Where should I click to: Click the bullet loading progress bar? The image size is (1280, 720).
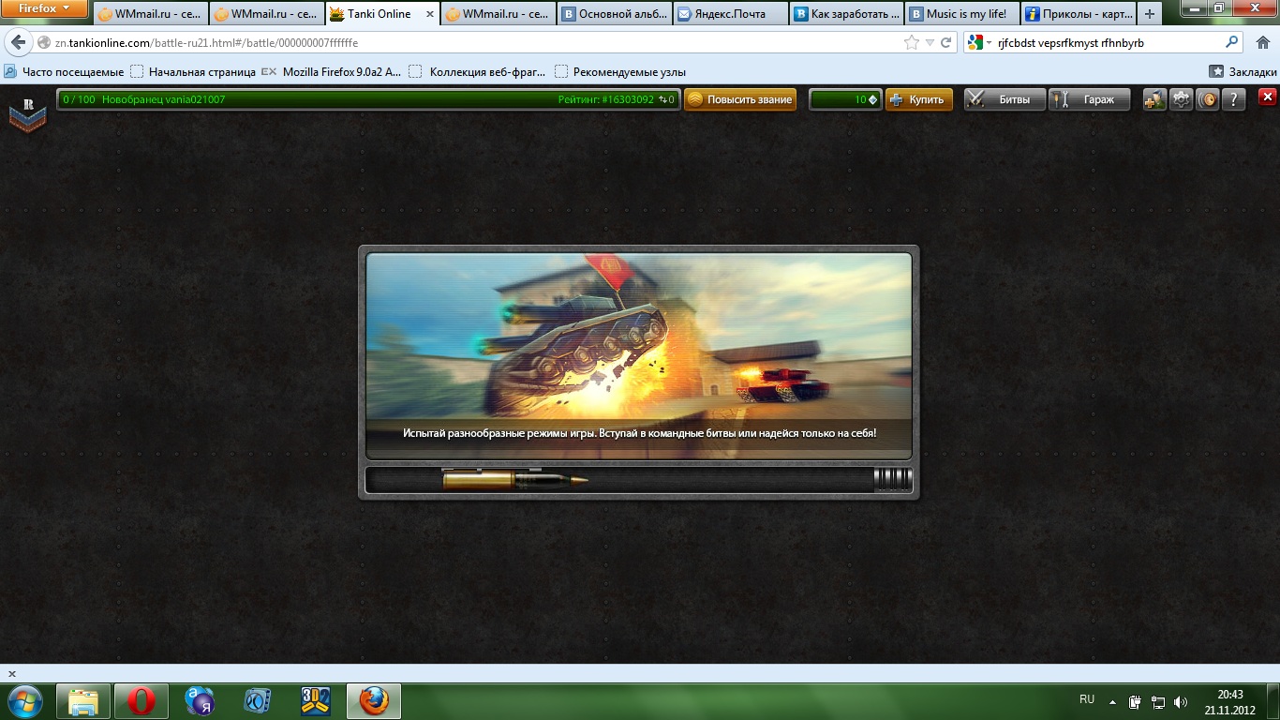pyautogui.click(x=638, y=481)
